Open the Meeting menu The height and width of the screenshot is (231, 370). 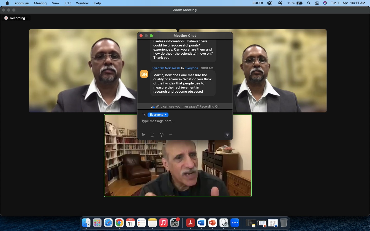(x=40, y=3)
